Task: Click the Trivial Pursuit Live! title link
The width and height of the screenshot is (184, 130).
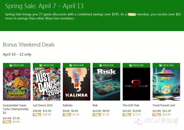Action: coord(164,105)
